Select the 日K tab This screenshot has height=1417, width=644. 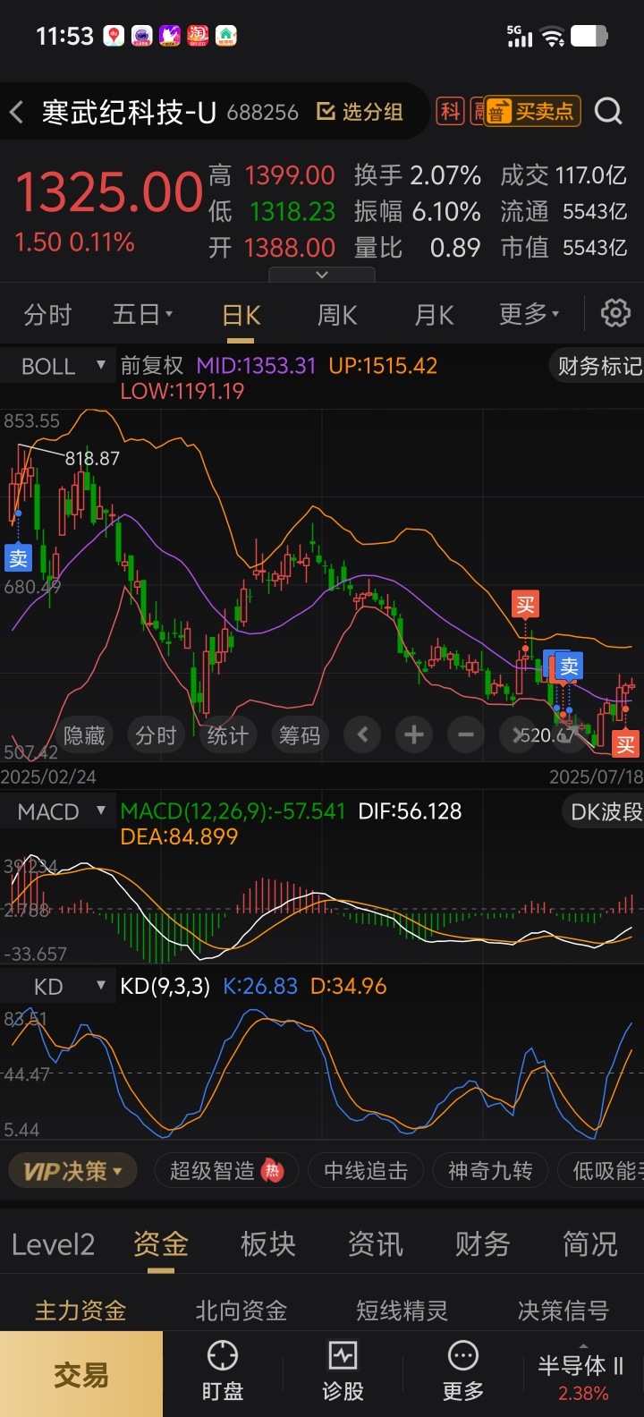[x=241, y=315]
